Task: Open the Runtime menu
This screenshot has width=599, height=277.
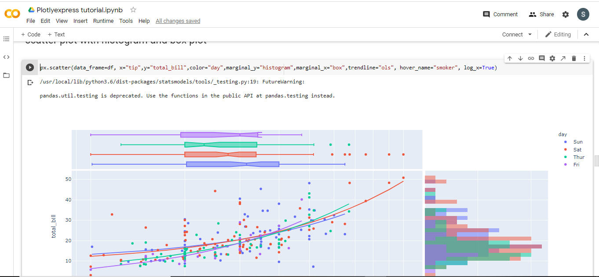Action: 103,21
